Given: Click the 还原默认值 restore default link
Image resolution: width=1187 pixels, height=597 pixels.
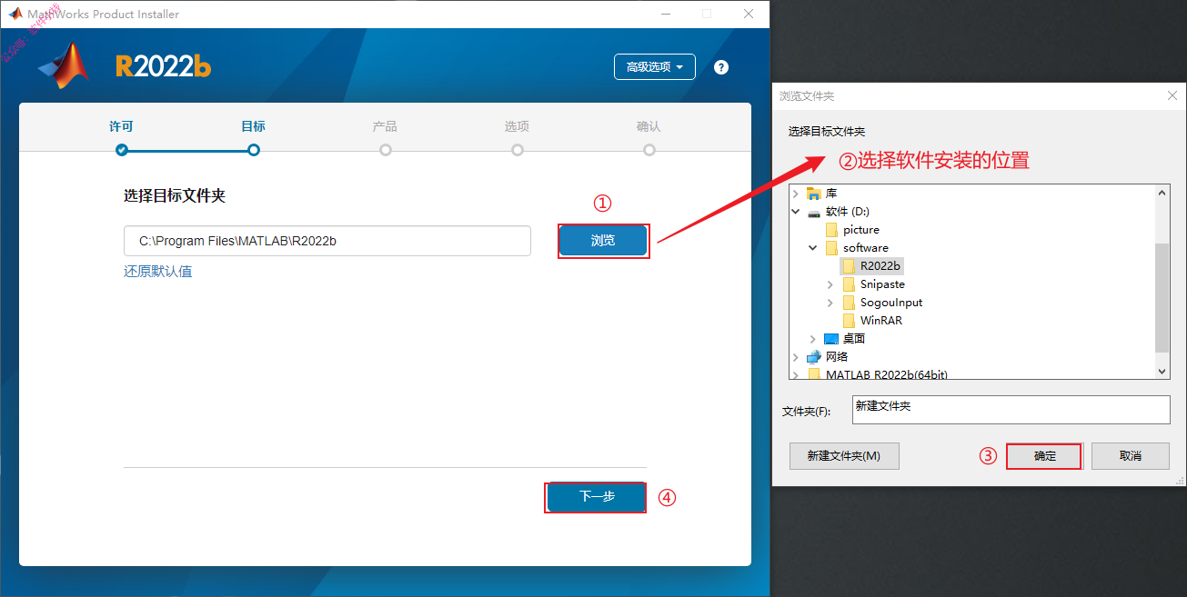Looking at the screenshot, I should coord(158,272).
